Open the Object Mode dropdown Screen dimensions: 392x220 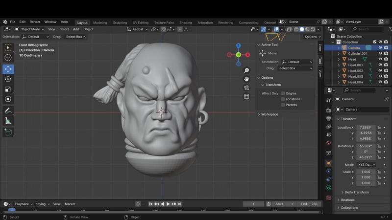point(30,29)
